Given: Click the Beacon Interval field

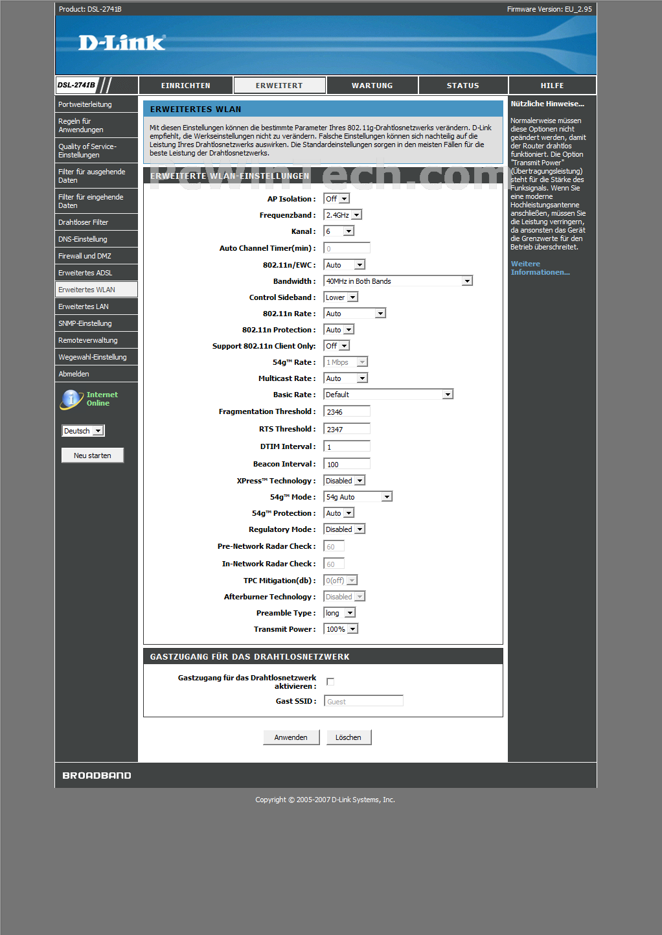Looking at the screenshot, I should point(347,464).
